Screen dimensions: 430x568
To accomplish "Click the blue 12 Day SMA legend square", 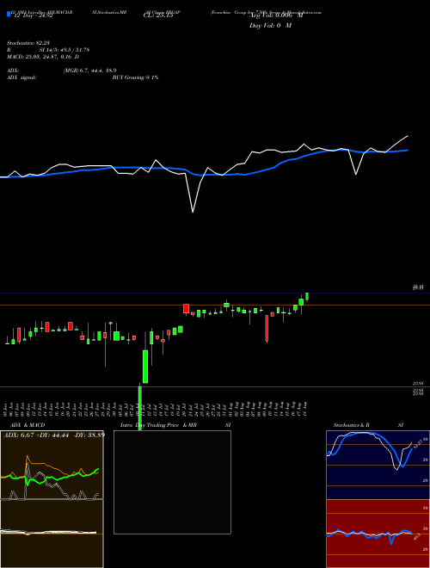I will click(9, 14).
